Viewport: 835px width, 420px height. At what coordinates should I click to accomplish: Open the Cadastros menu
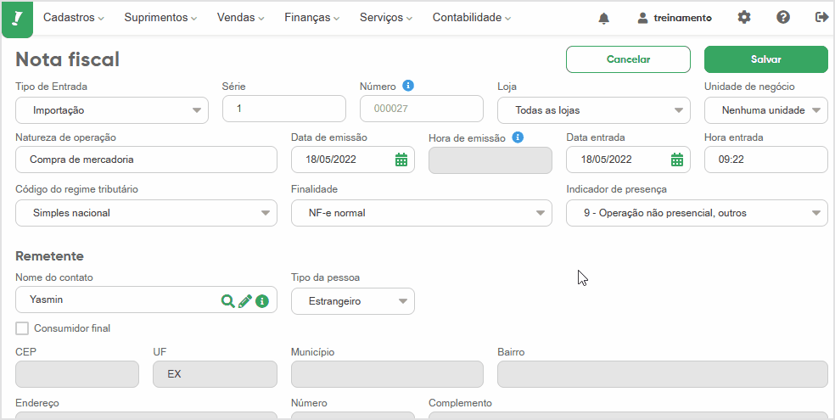[x=74, y=18]
